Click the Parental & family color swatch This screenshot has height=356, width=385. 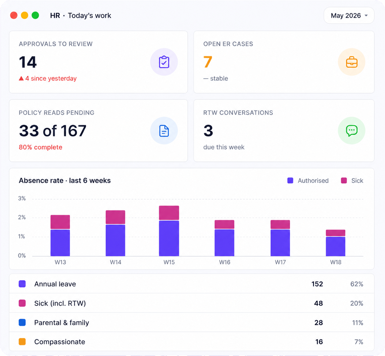(22, 322)
